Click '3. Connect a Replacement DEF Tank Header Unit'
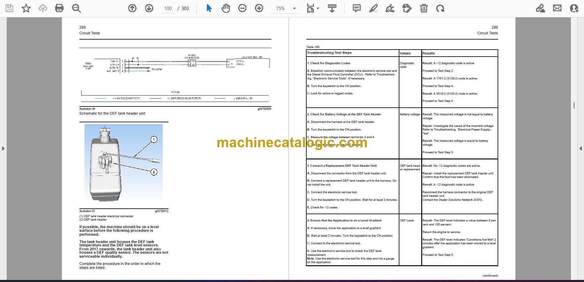 342,166
